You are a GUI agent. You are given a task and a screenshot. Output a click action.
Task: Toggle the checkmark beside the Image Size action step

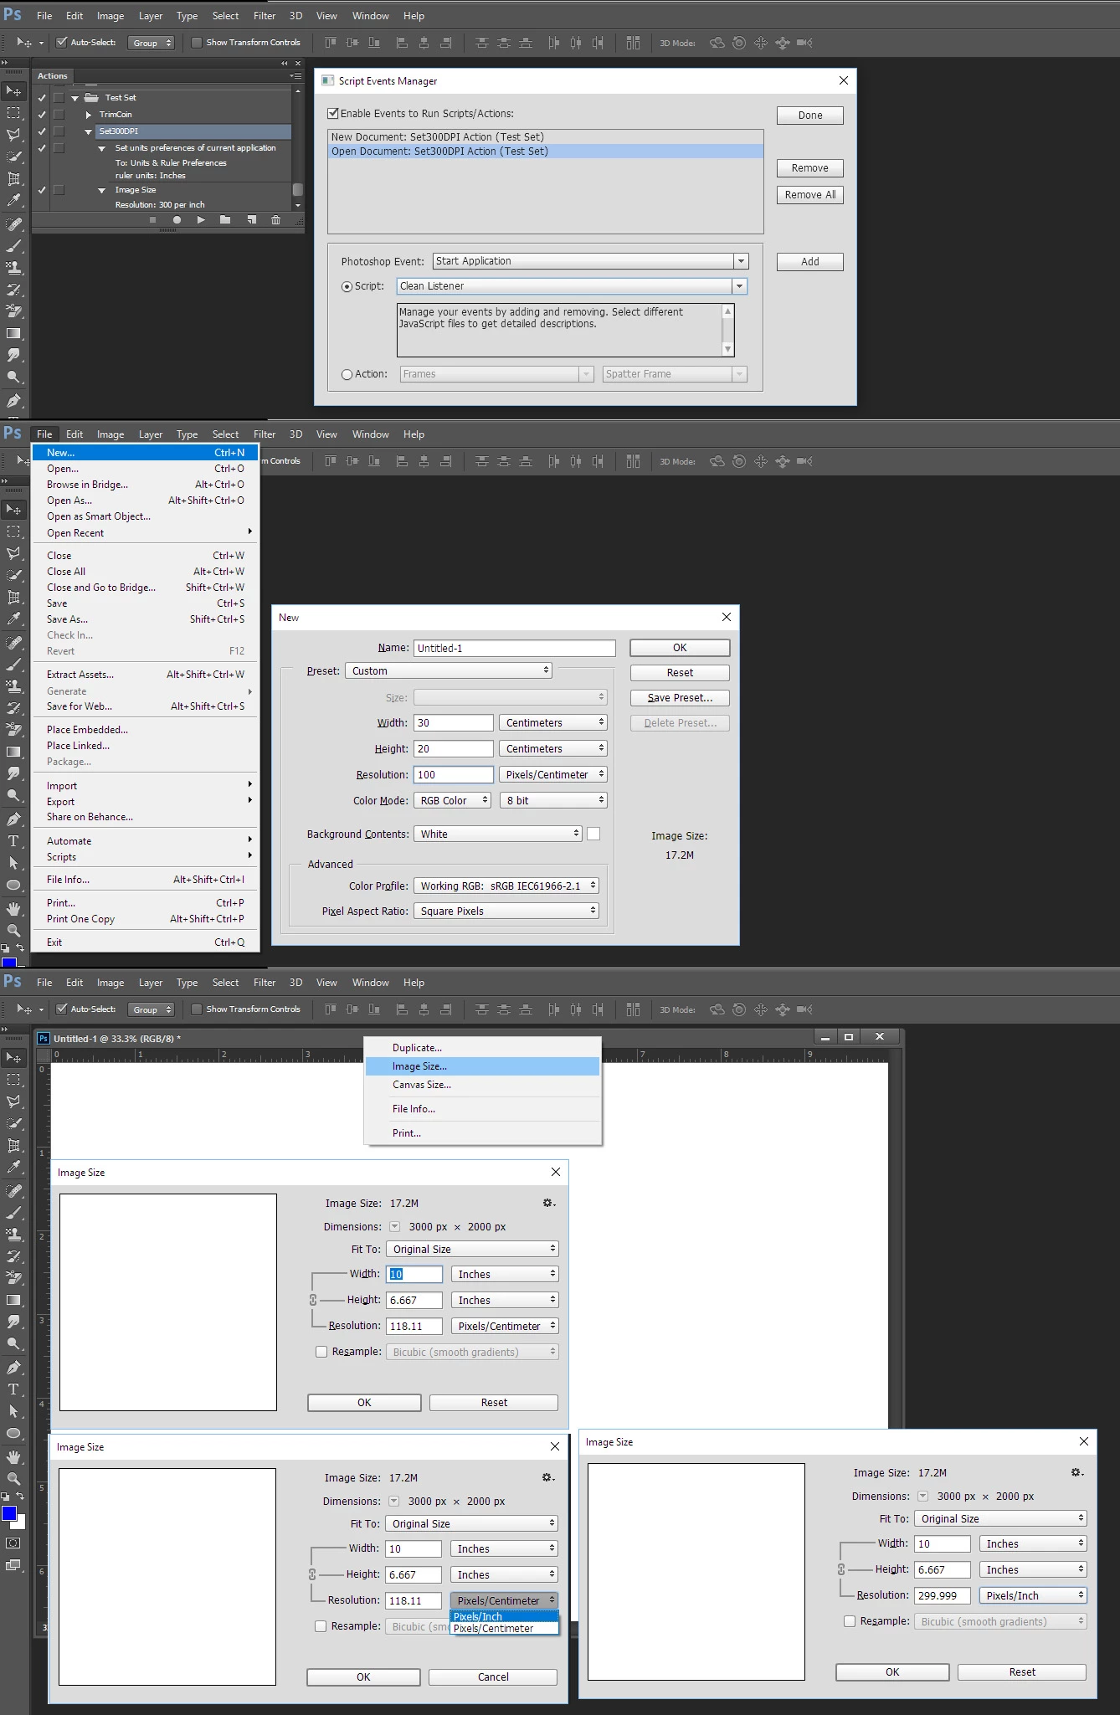click(x=41, y=190)
